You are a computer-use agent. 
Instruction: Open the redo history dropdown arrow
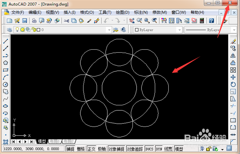pyautogui.click(x=124, y=21)
